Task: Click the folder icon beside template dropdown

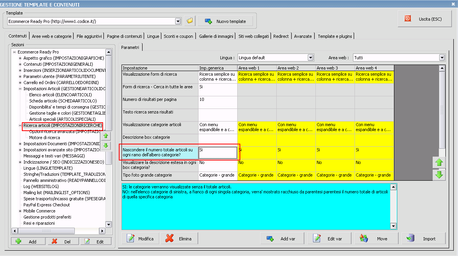Action: coord(189,21)
